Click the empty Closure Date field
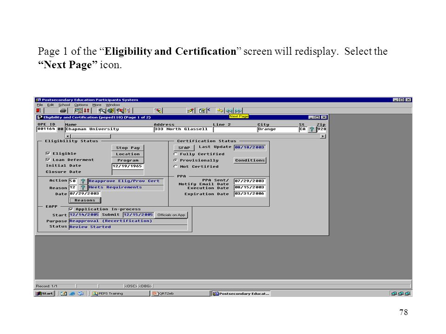Viewport: 446px width, 334px height. [128, 173]
